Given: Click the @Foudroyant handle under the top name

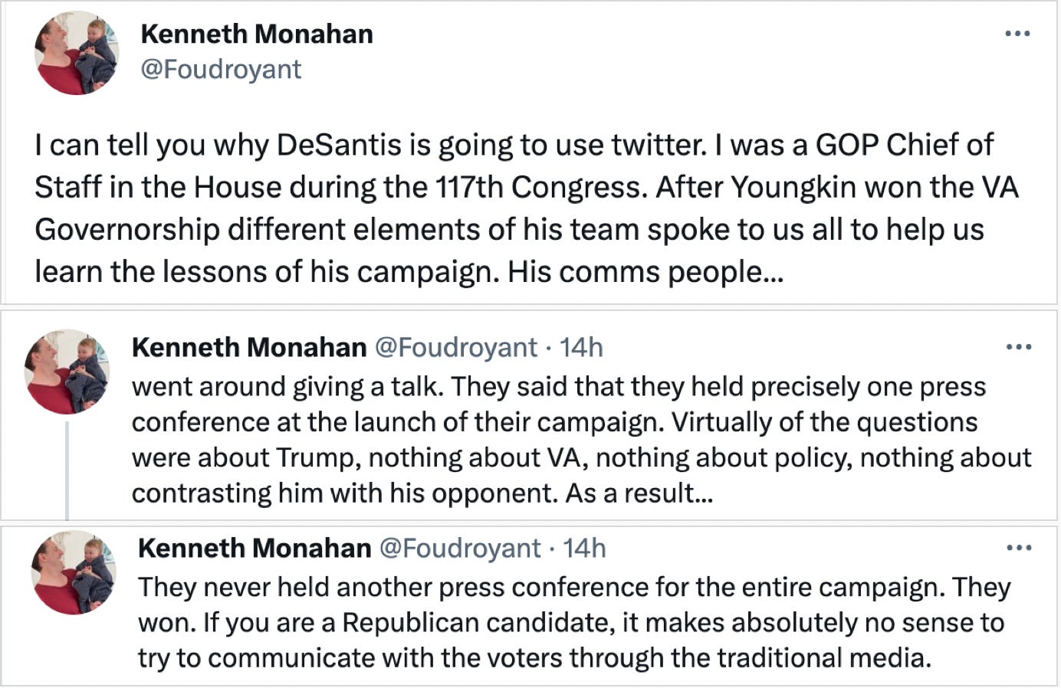Looking at the screenshot, I should pyautogui.click(x=221, y=69).
